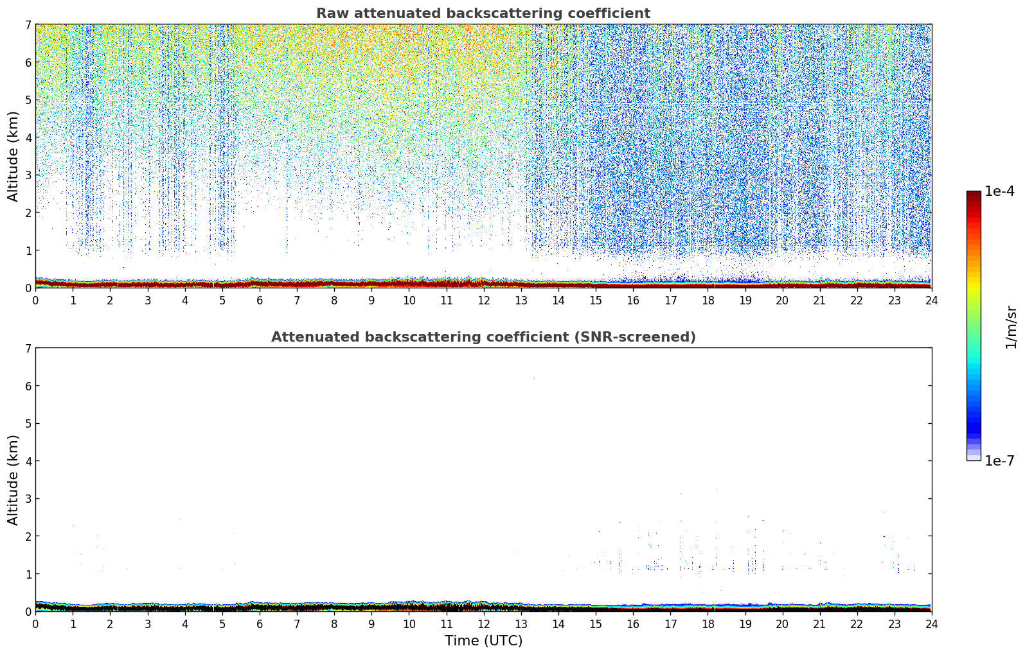This screenshot has width=1025, height=655.
Task: Click time tick "24" under the raw plot
Action: point(932,301)
